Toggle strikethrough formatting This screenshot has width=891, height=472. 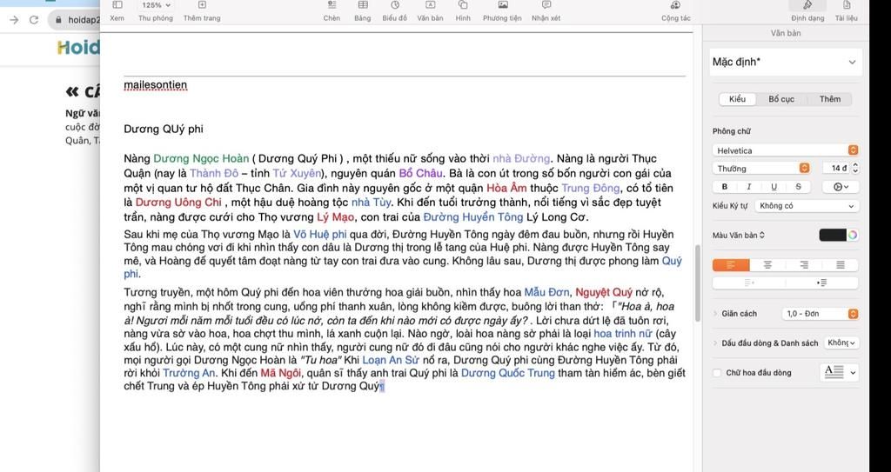click(x=799, y=187)
